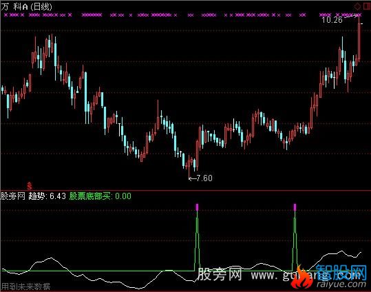Click the 股票底部买: 0.00 indicator label
The width and height of the screenshot is (371, 292).
tap(100, 196)
